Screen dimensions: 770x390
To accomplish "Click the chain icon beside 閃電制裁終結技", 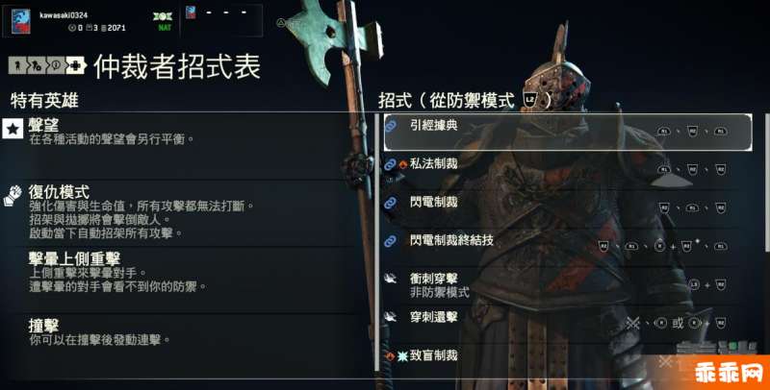I will pos(391,241).
